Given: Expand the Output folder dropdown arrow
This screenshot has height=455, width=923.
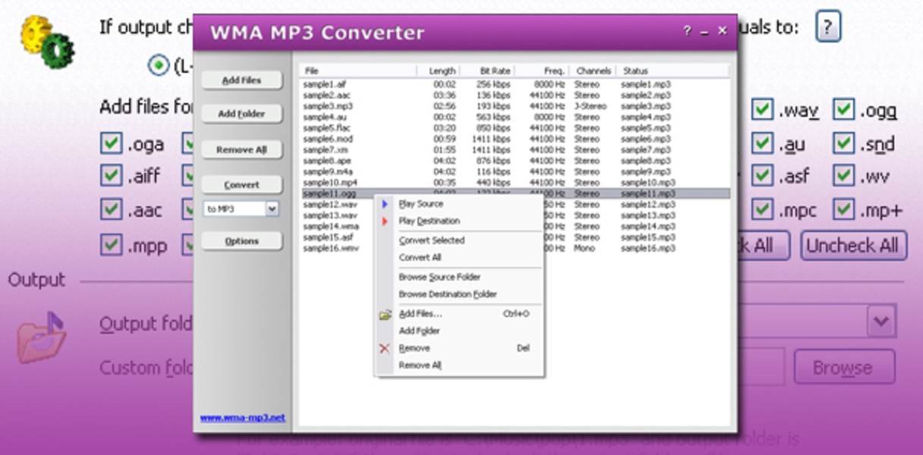Looking at the screenshot, I should (880, 322).
